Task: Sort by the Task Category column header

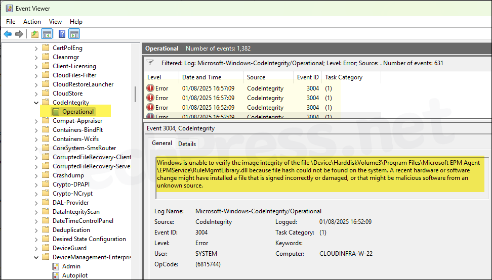Action: (351, 77)
